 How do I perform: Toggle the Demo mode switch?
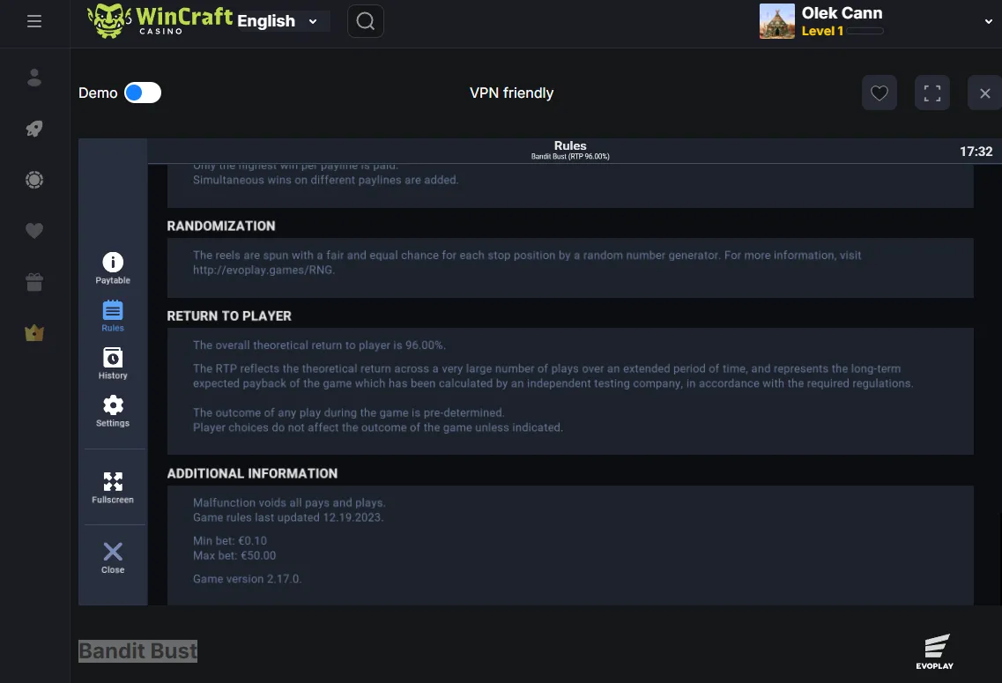coord(143,93)
